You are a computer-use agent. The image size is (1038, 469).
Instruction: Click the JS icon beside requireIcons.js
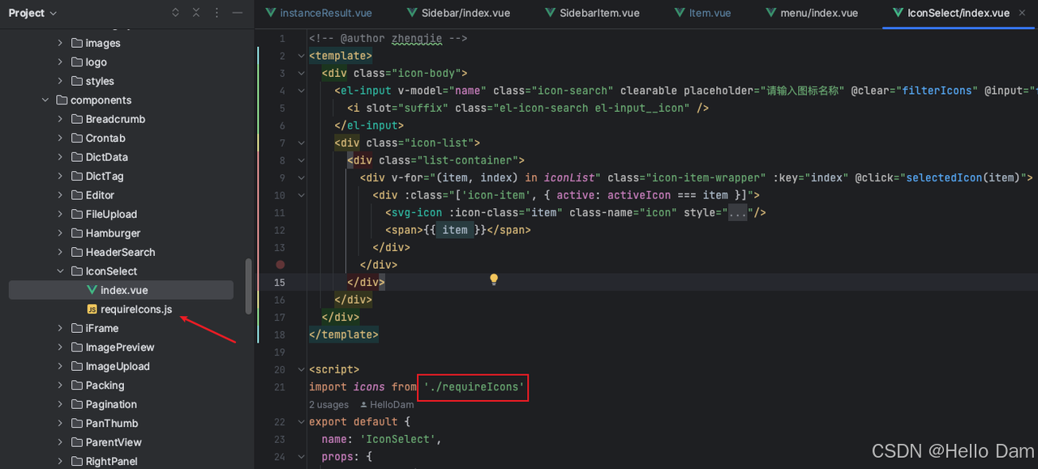tap(92, 309)
